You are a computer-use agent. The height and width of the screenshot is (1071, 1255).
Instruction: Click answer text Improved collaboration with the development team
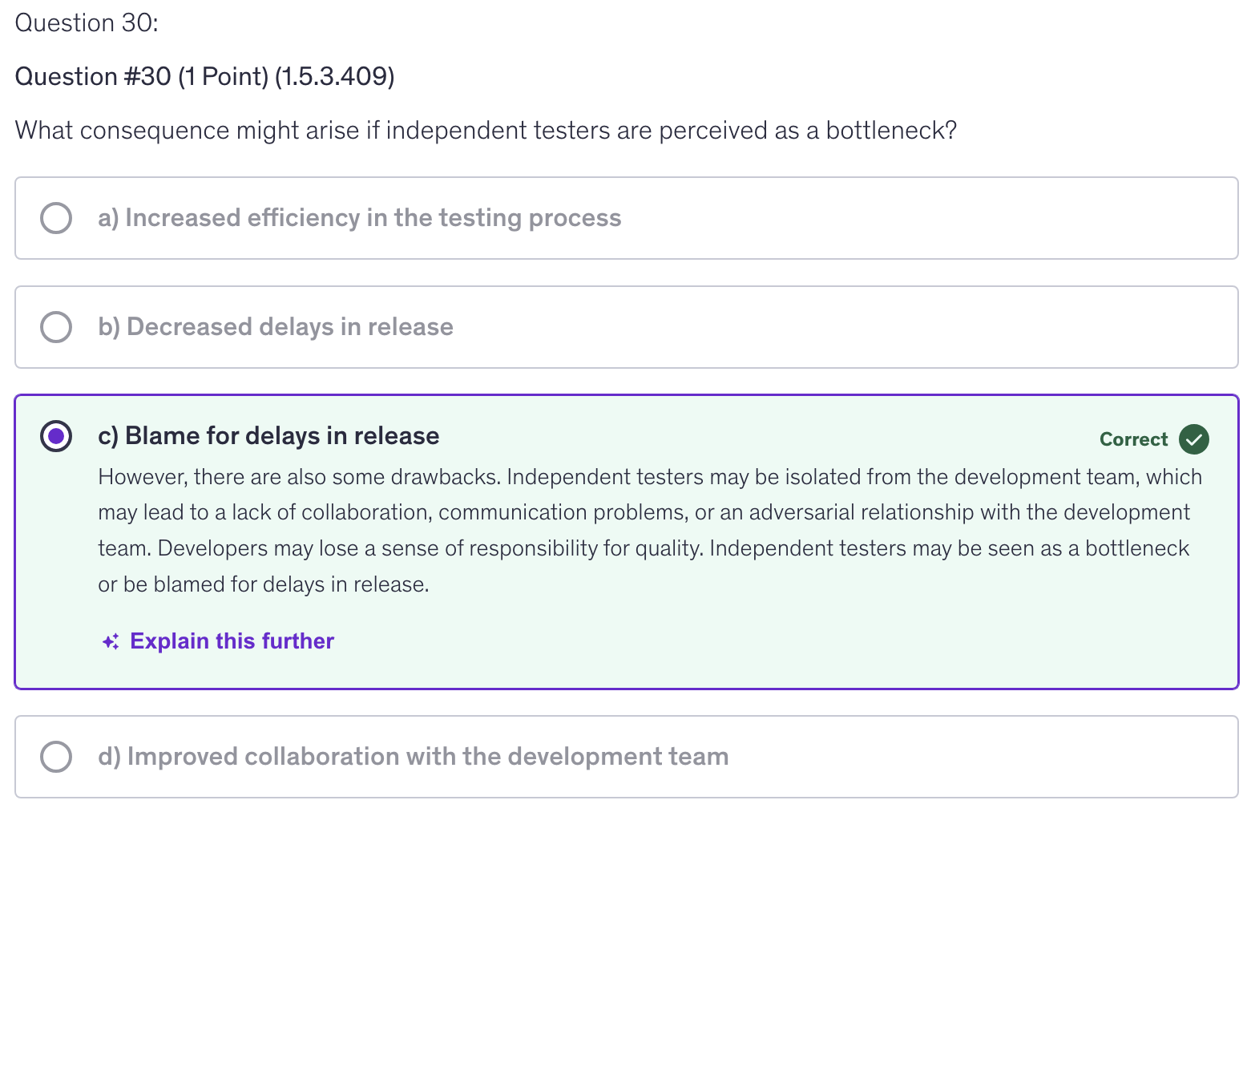pyautogui.click(x=413, y=757)
